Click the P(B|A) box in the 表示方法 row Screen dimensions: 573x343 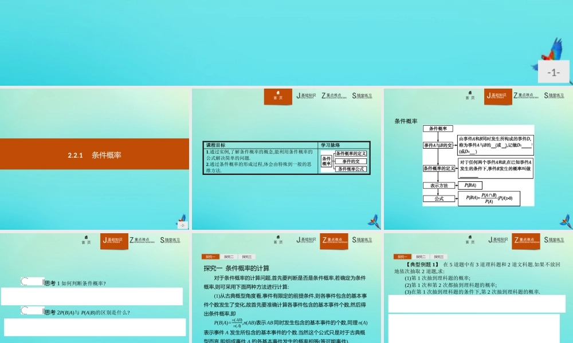coord(470,185)
